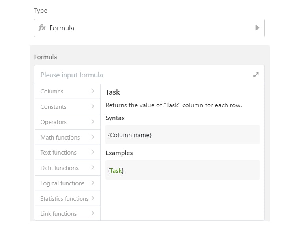The height and width of the screenshot is (226, 294).
Task: Click the {Task} example formula
Action: tap(116, 171)
